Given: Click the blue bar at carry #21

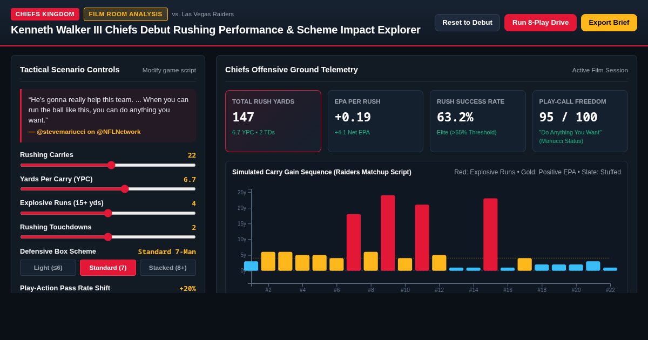Looking at the screenshot, I should [x=593, y=266].
